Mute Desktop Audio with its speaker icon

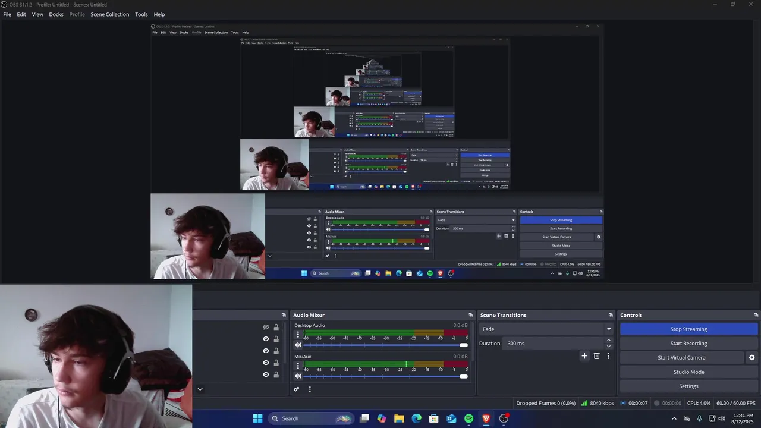[x=298, y=345]
